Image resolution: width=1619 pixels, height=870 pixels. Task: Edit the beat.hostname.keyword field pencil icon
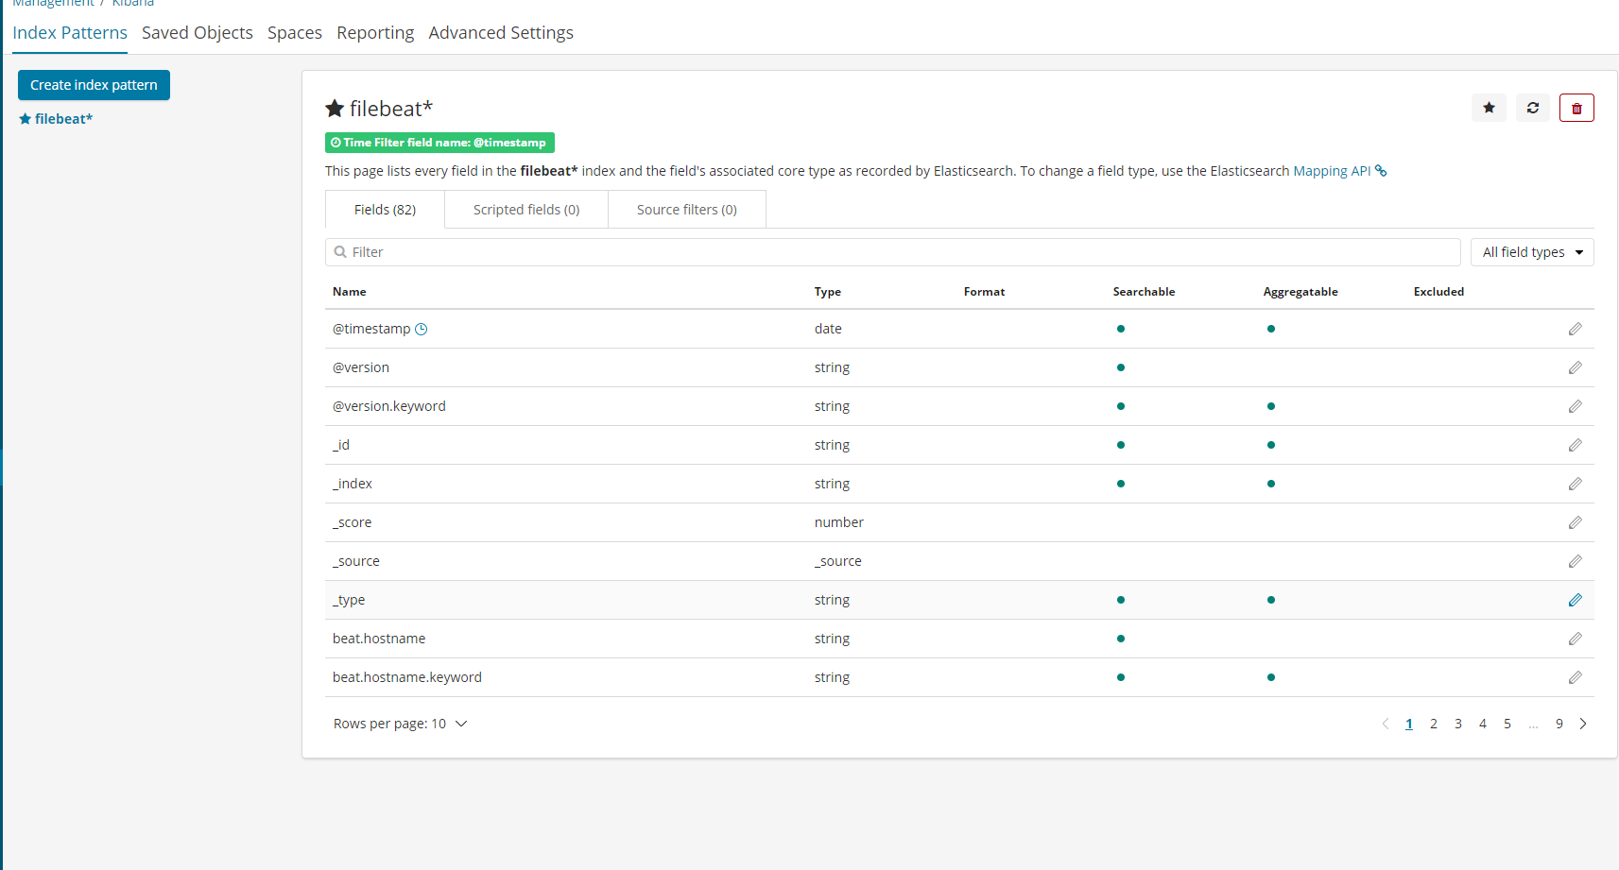point(1575,677)
